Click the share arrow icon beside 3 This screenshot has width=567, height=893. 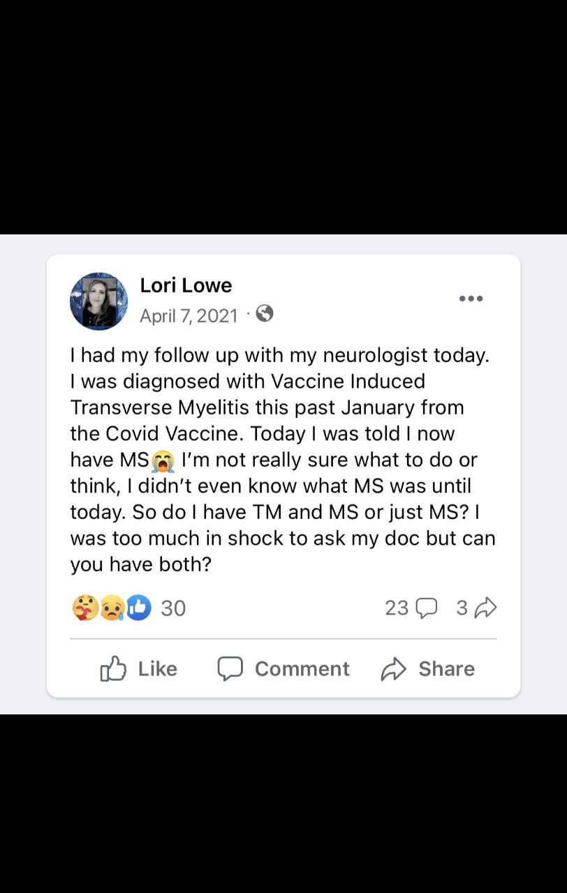pyautogui.click(x=485, y=608)
